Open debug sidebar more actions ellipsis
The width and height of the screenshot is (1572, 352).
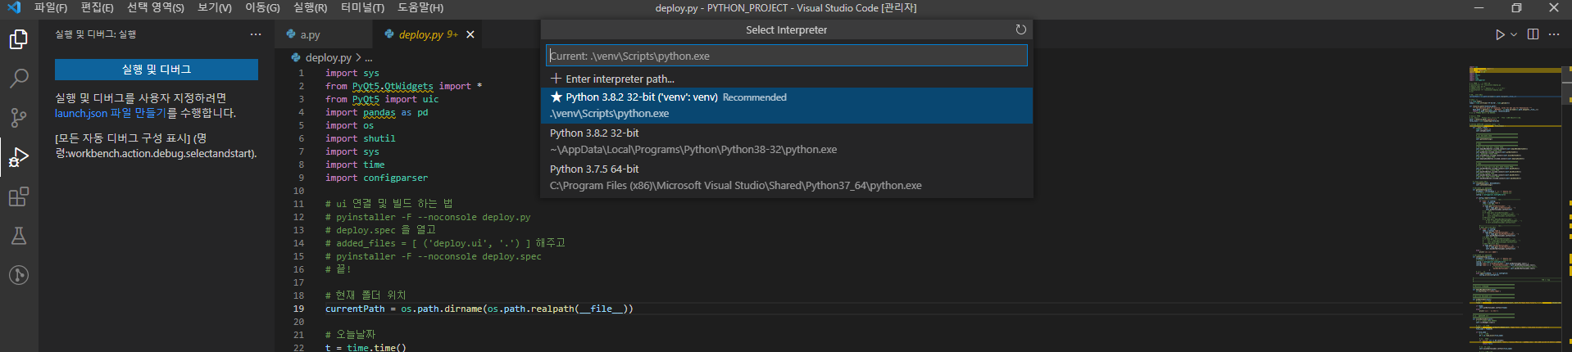coord(256,34)
